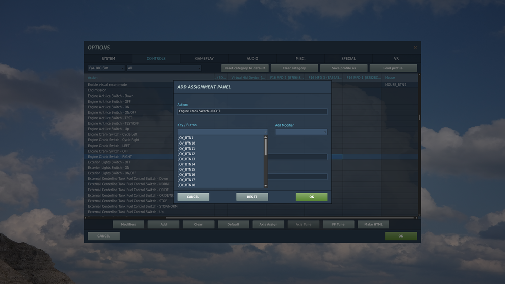505x284 pixels.
Task: Pick JOY_BTN17 from dropdown list
Action: click(187, 180)
